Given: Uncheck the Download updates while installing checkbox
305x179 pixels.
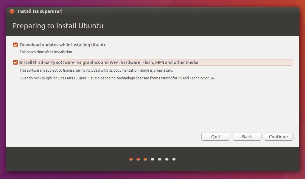Looking at the screenshot, I should [15, 45].
